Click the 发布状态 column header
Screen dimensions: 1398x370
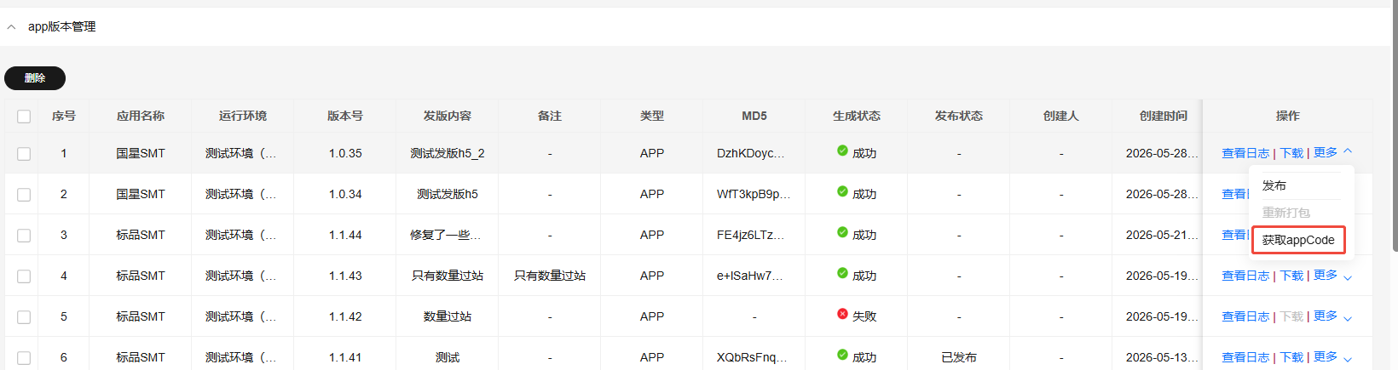pos(959,116)
